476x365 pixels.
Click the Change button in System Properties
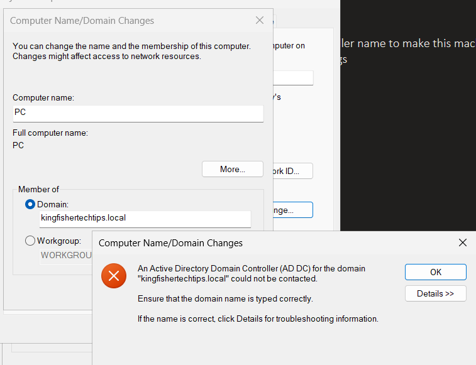click(x=293, y=210)
